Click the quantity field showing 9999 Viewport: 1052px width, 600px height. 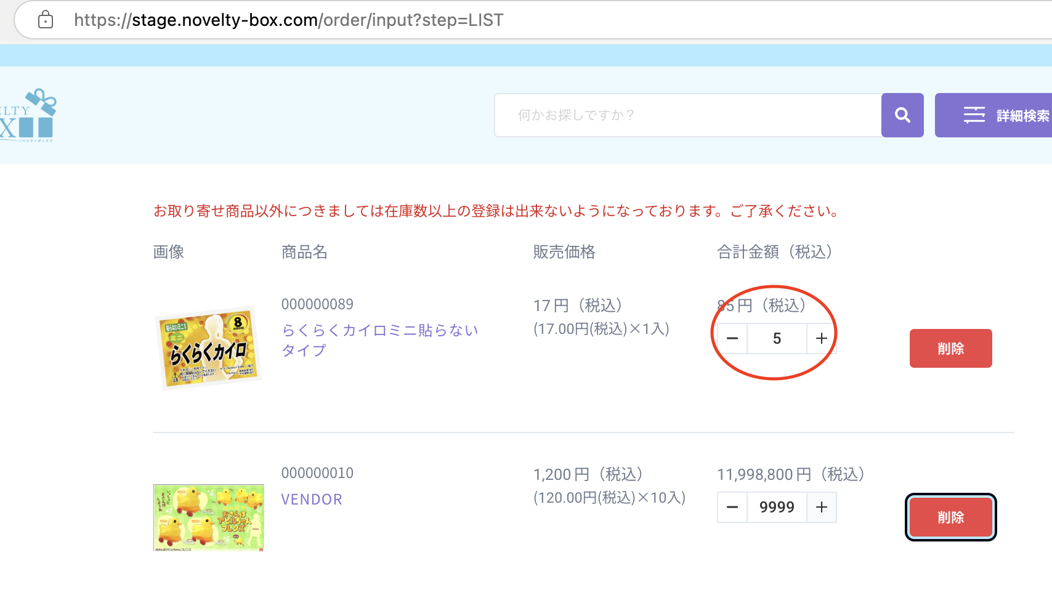777,507
